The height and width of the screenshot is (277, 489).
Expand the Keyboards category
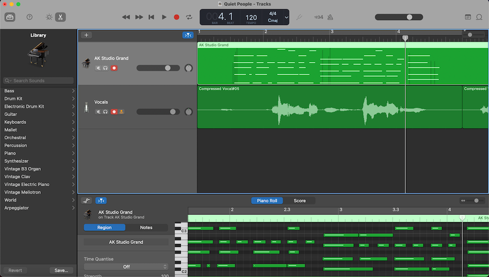click(x=73, y=122)
